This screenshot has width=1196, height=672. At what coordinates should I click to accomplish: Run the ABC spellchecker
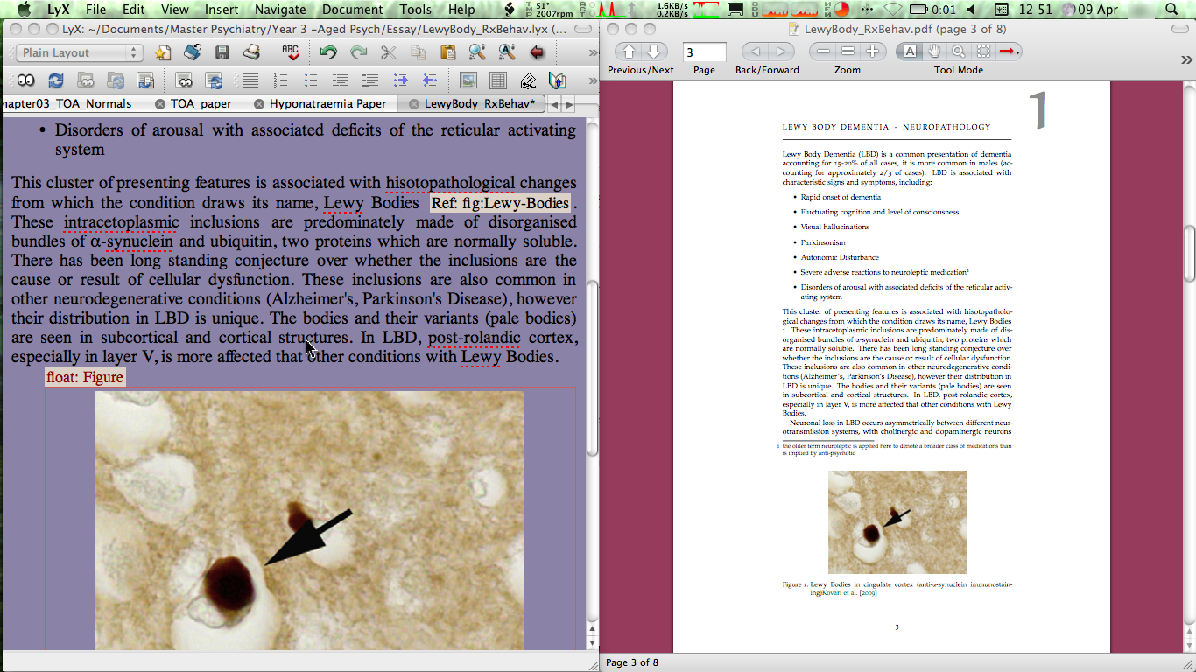pos(291,52)
